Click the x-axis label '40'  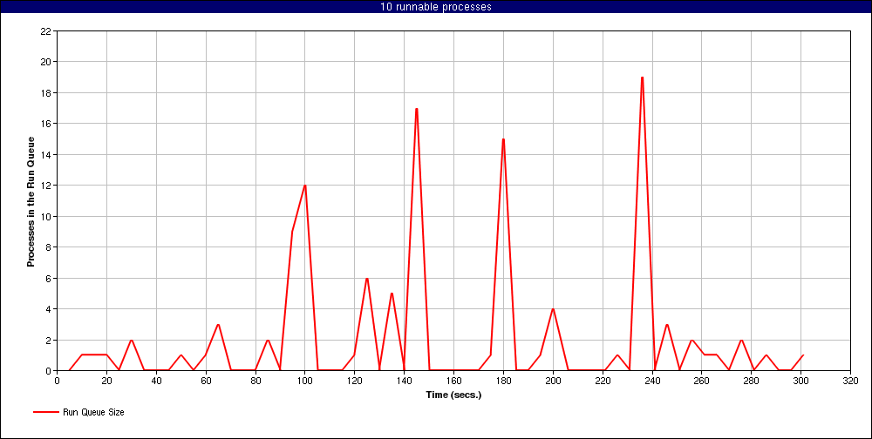(156, 381)
